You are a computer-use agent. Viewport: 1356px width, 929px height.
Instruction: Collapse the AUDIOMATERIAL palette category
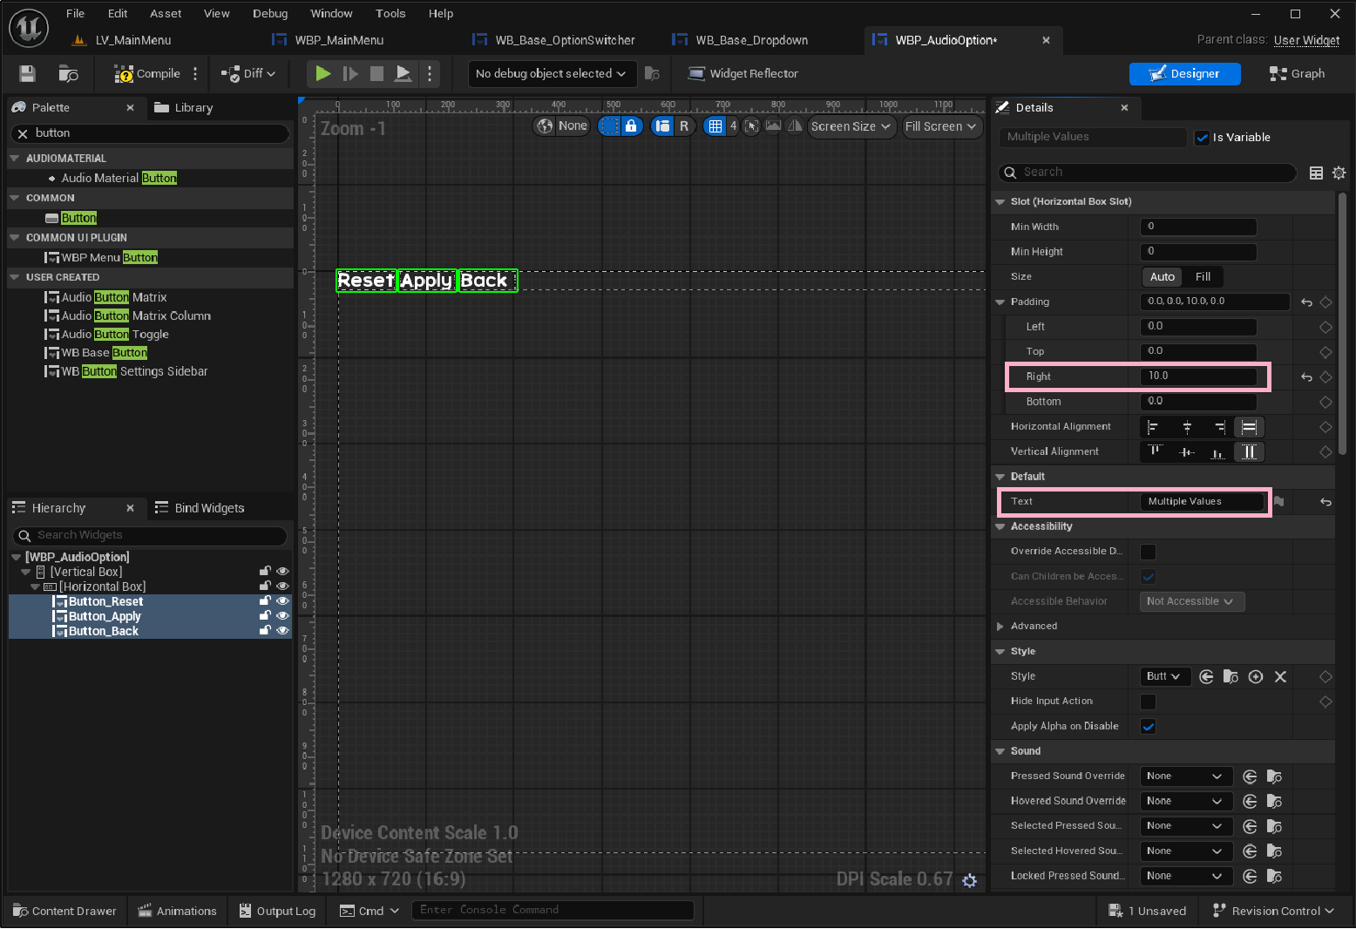pos(14,159)
